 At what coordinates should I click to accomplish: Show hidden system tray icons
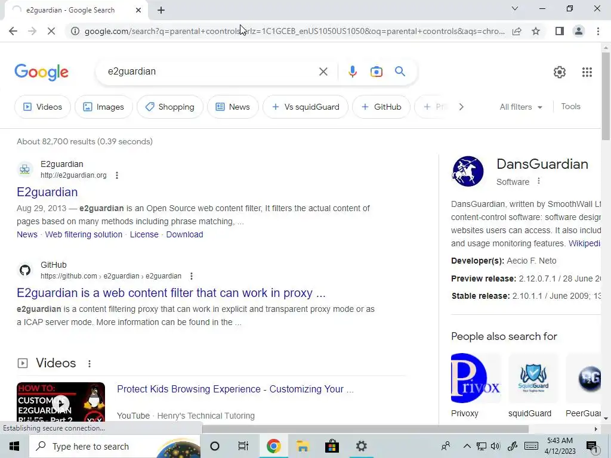(x=467, y=446)
